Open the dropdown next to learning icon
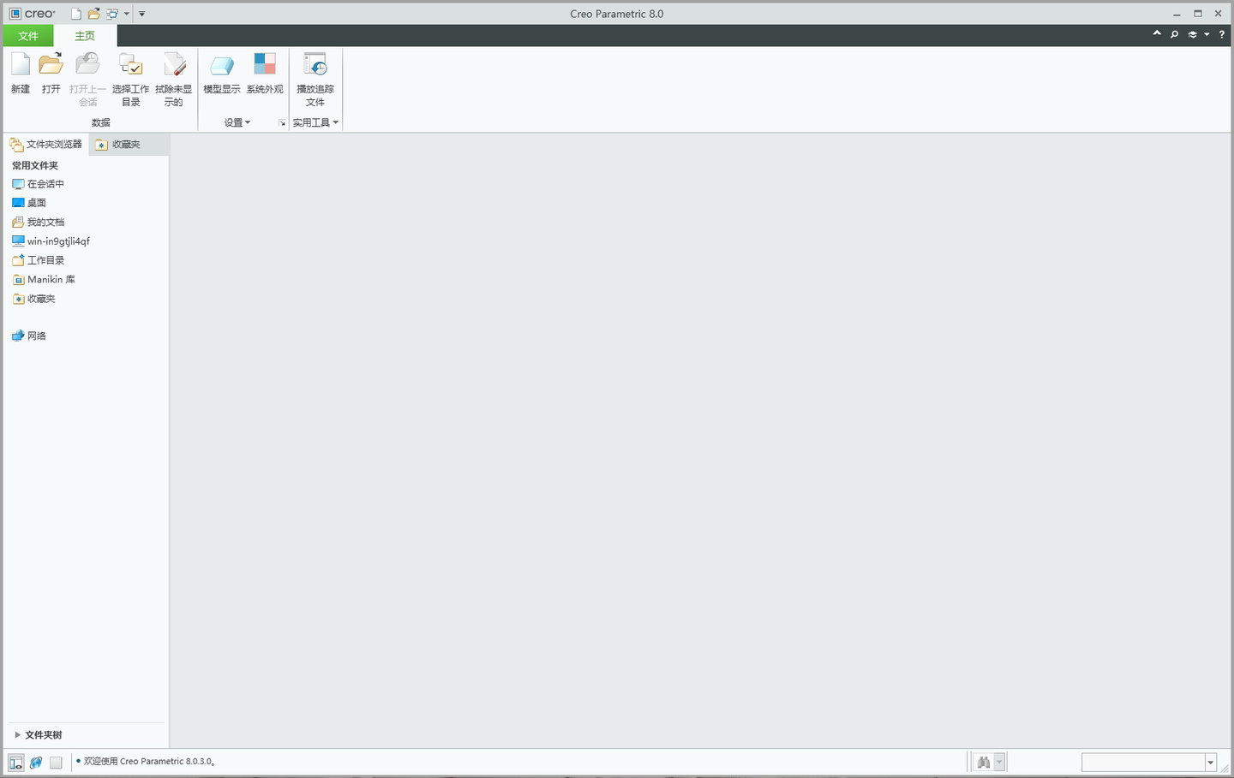Viewport: 1234px width, 778px height. click(1207, 34)
